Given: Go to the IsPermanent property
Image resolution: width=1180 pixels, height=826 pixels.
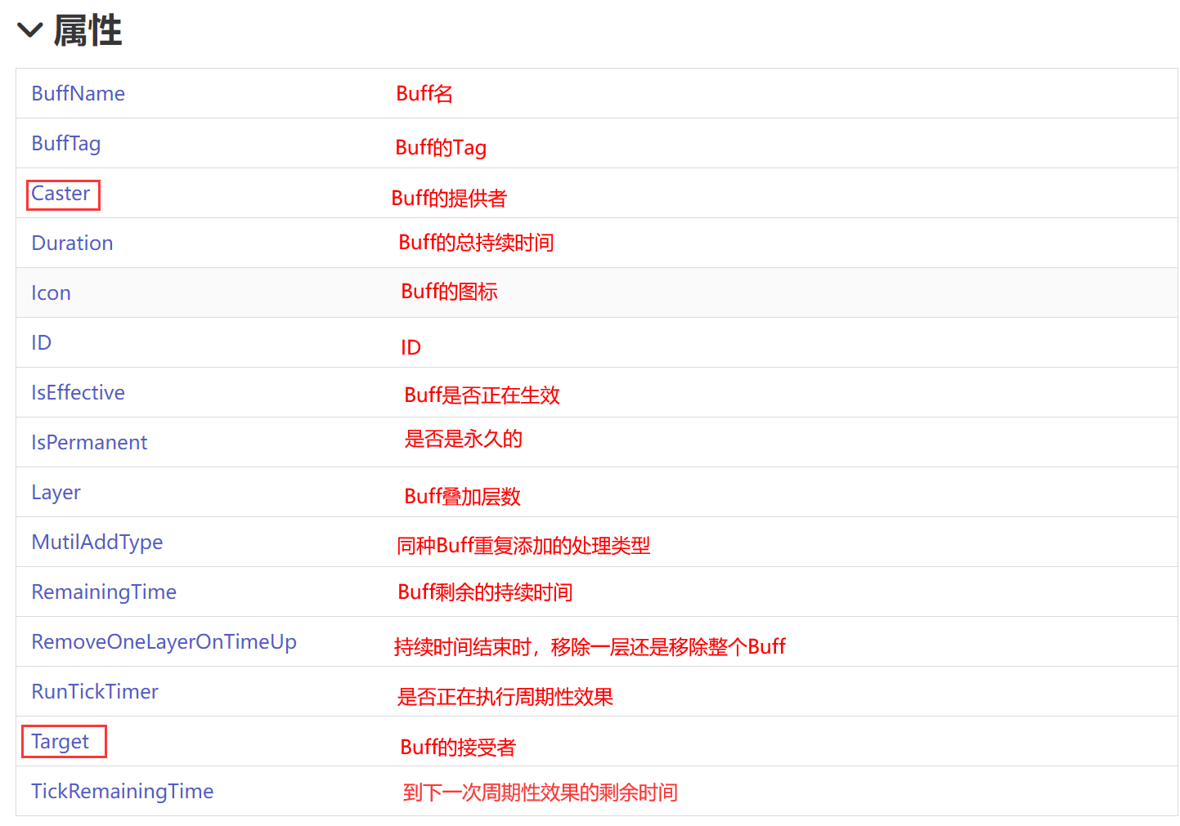Looking at the screenshot, I should point(89,443).
